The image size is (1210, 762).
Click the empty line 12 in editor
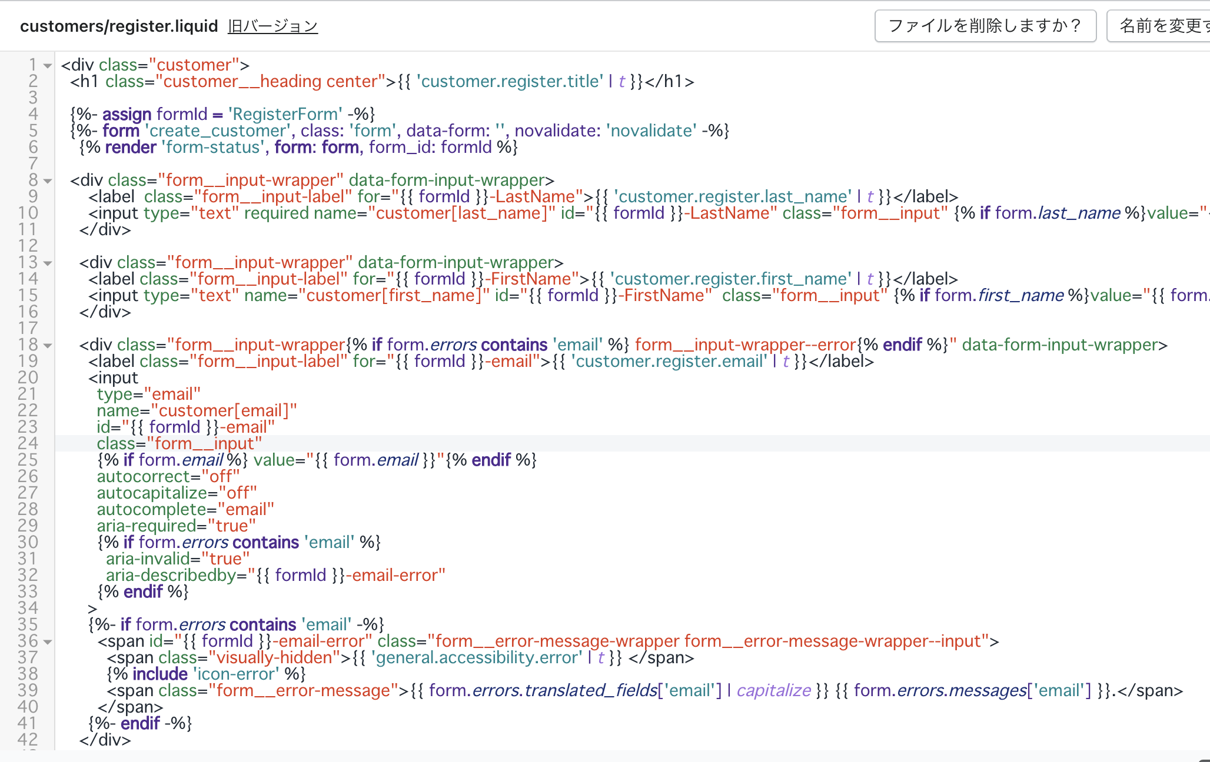click(x=353, y=246)
